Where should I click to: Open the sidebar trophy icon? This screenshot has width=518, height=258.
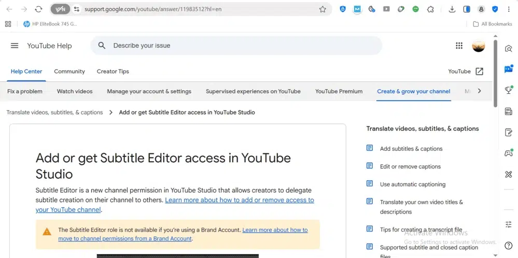[509, 90]
